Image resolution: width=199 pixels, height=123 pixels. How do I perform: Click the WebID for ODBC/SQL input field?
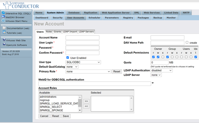point(95,84)
